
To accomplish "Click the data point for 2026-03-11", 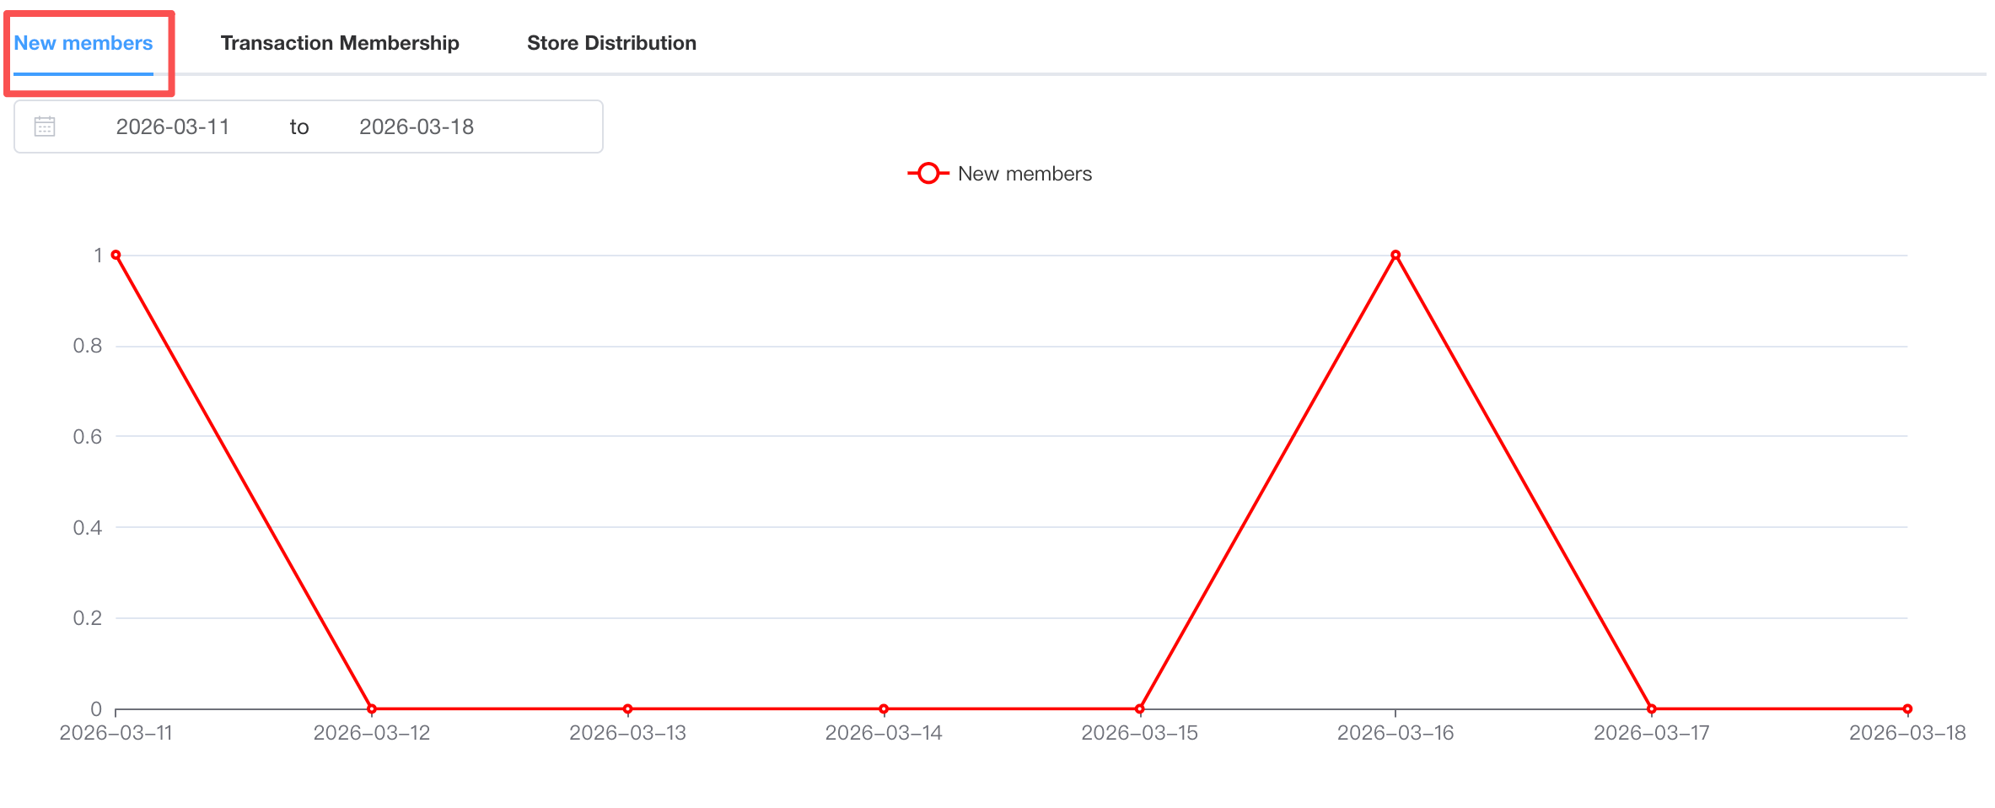I will 116,255.
